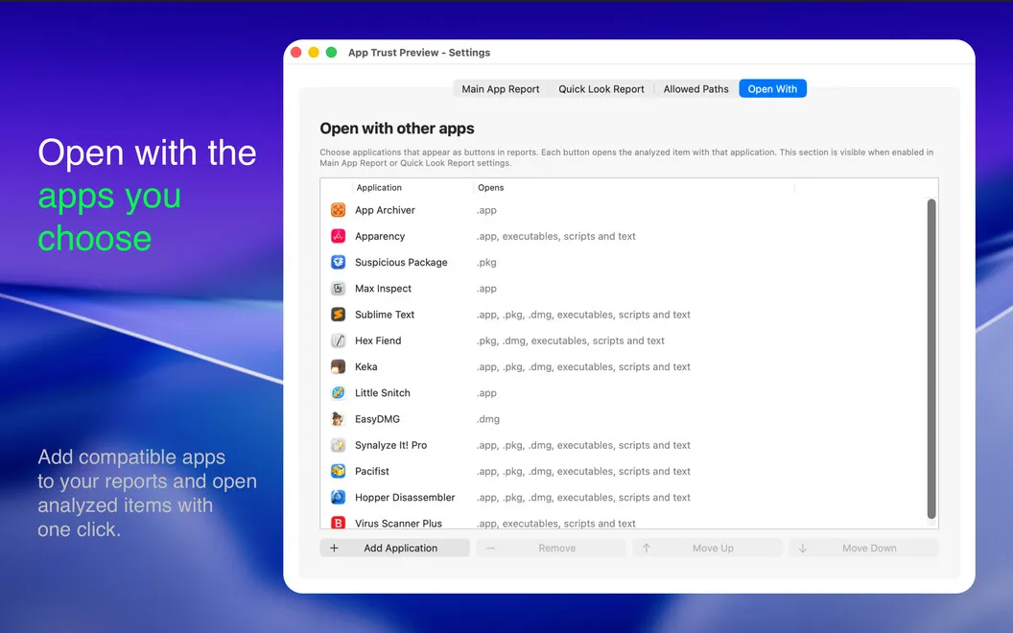Screen dimensions: 1013x633
Task: Select the App Archiver name text
Action: 385,210
